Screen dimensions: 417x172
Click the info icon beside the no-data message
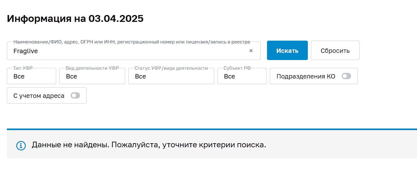click(x=21, y=145)
